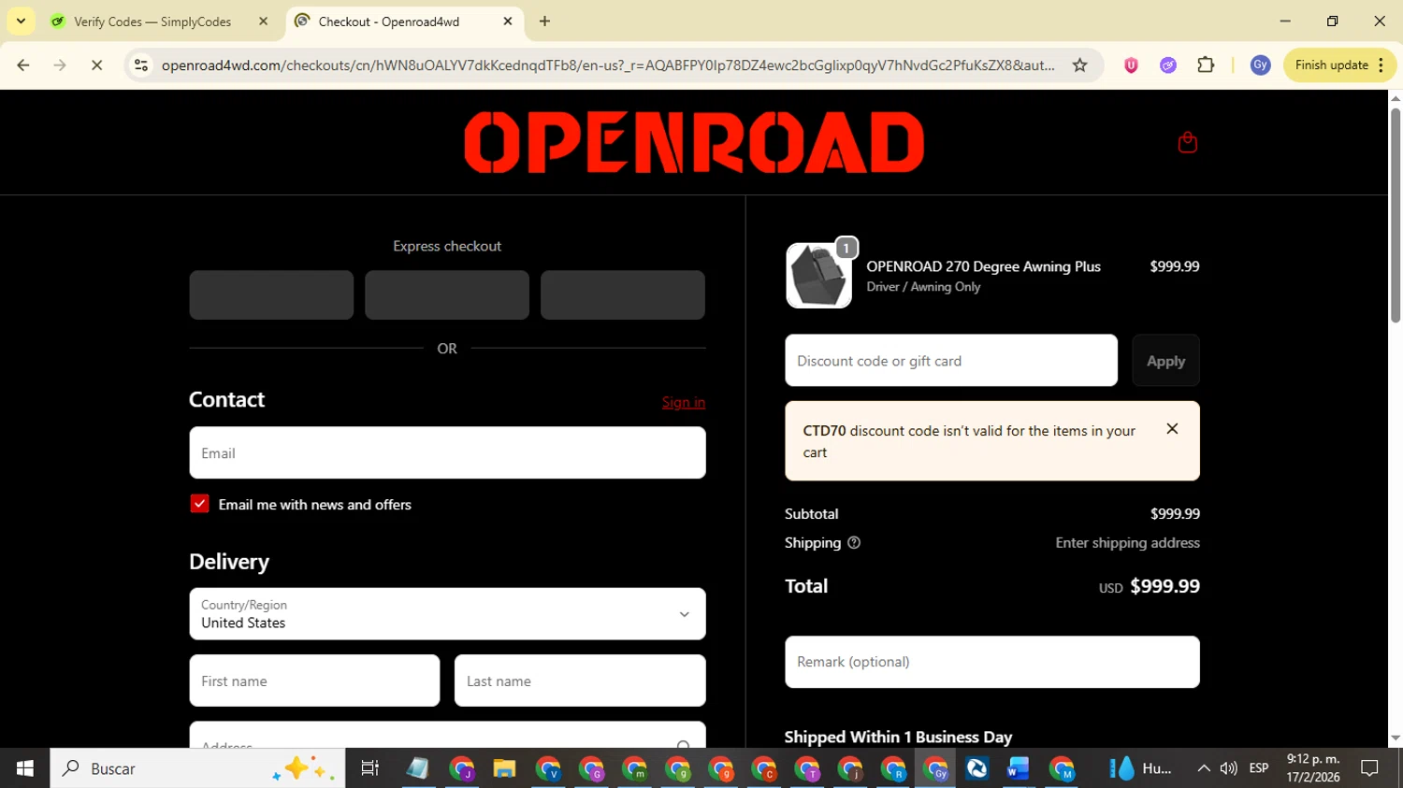Image resolution: width=1403 pixels, height=788 pixels.
Task: Dismiss the CTD70 invalid code message
Action: pos(1172,429)
